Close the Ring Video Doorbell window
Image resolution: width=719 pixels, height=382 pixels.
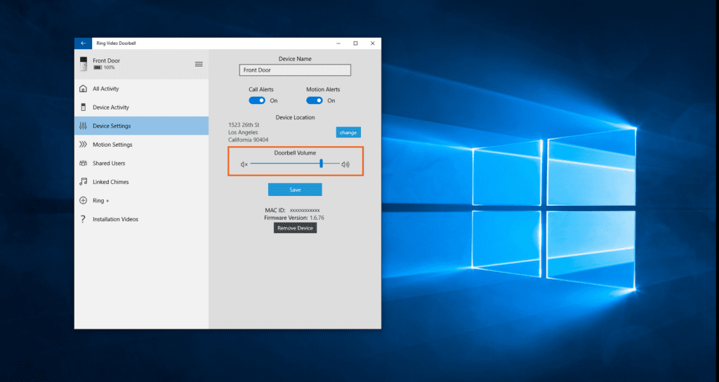(372, 43)
